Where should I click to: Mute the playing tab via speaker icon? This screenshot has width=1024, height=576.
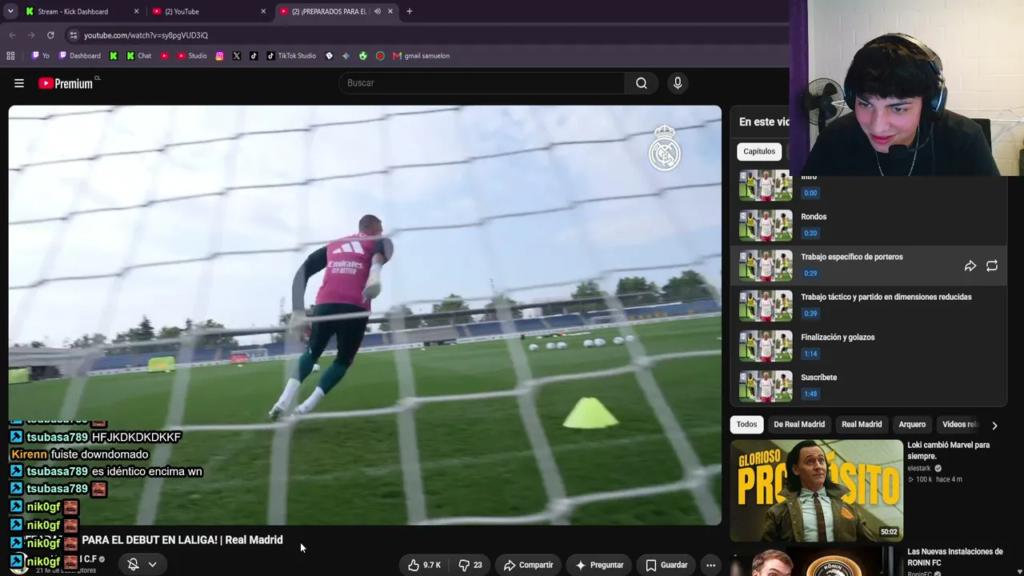(377, 11)
